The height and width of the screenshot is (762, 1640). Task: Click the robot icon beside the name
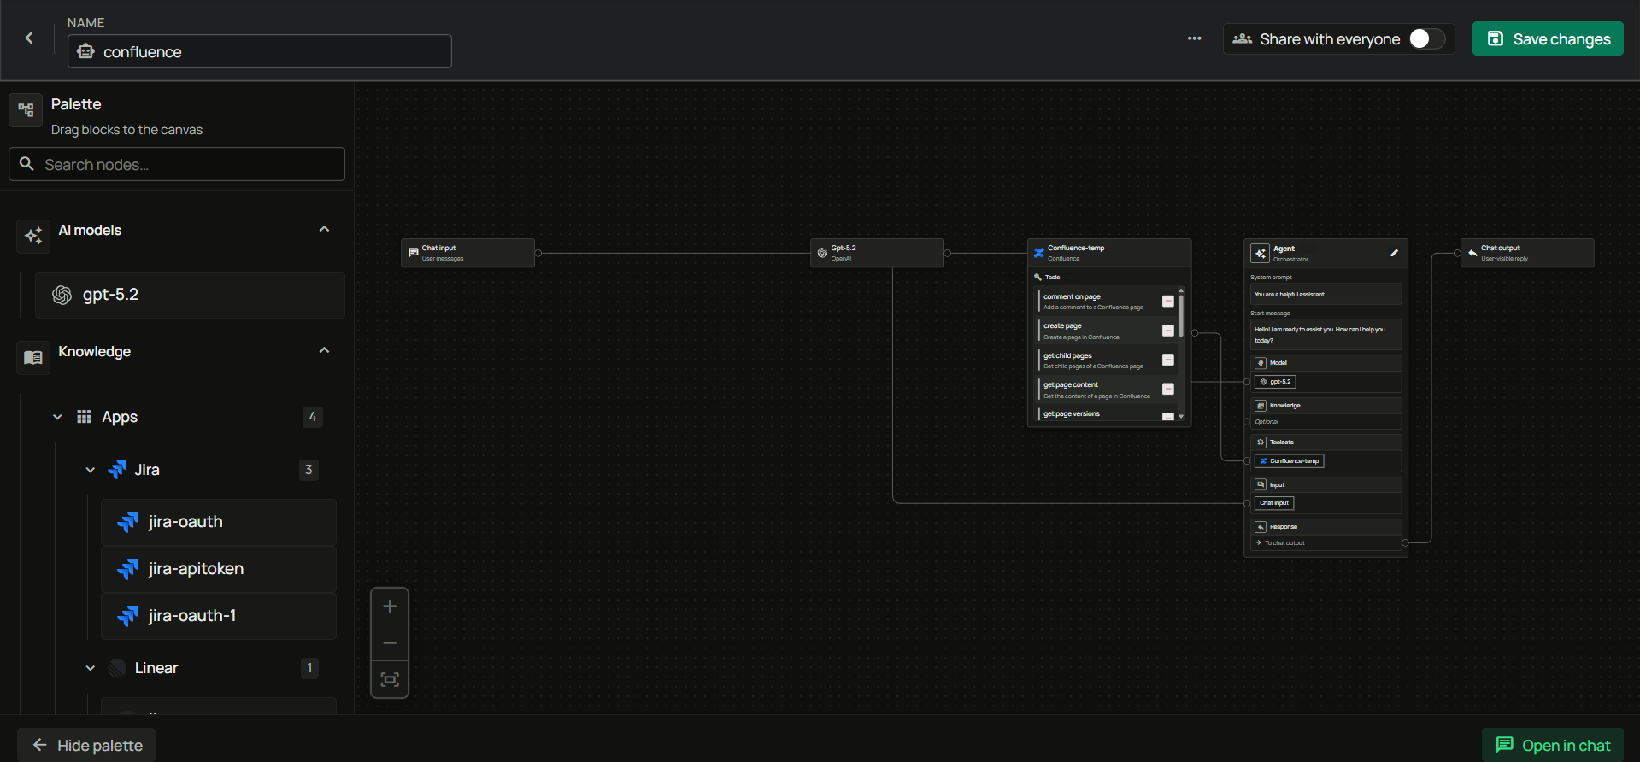85,51
